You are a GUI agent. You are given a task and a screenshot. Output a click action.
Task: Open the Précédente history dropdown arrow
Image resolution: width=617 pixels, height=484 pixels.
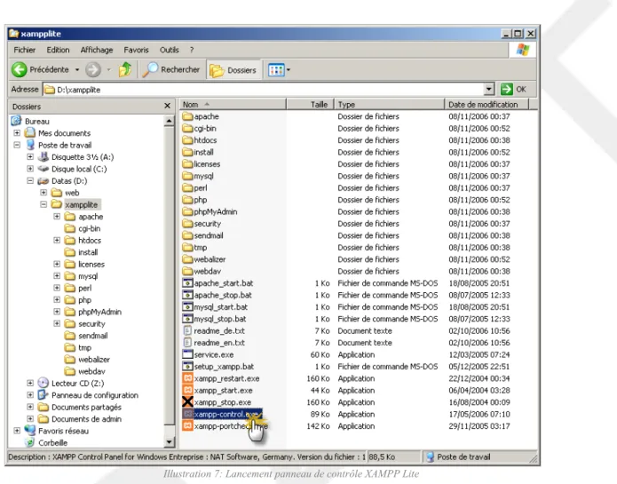click(x=77, y=69)
